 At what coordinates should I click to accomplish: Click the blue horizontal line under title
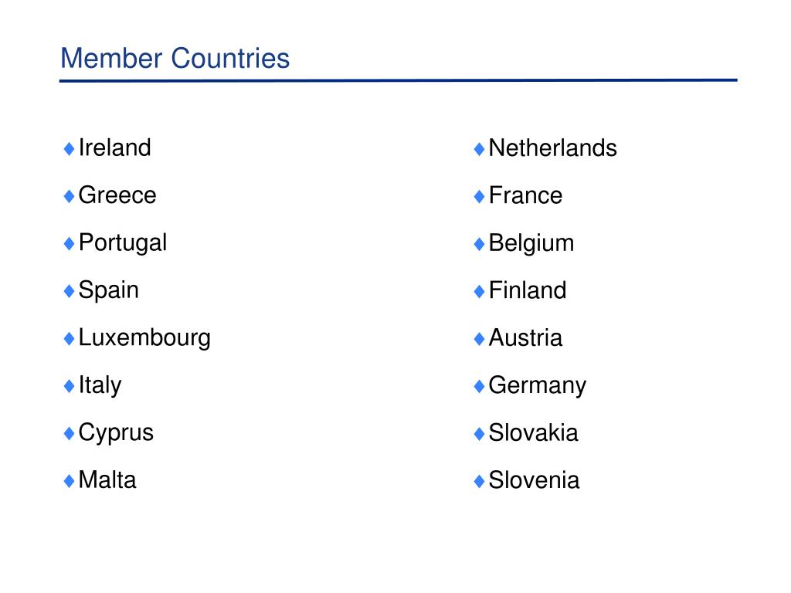[x=399, y=80]
